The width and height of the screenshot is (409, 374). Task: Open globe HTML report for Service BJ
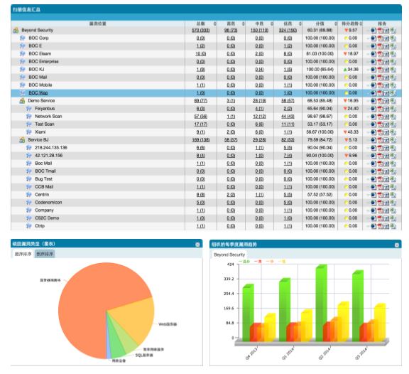373,140
